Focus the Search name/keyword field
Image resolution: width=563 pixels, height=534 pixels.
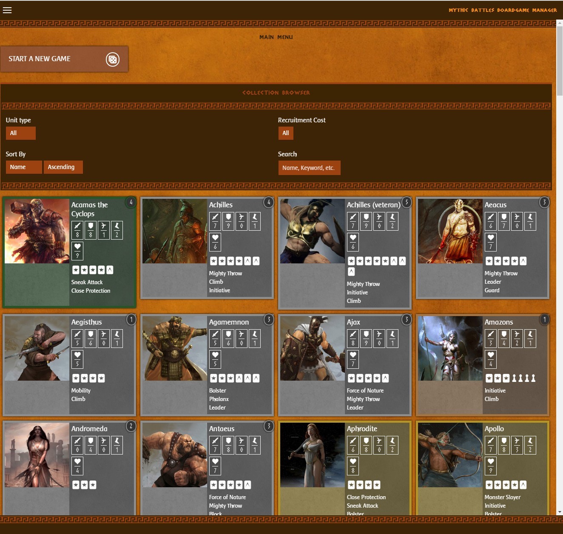point(309,168)
